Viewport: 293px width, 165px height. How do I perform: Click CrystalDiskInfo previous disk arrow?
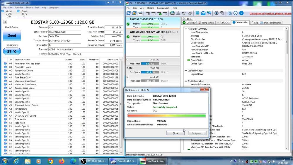click(5, 22)
